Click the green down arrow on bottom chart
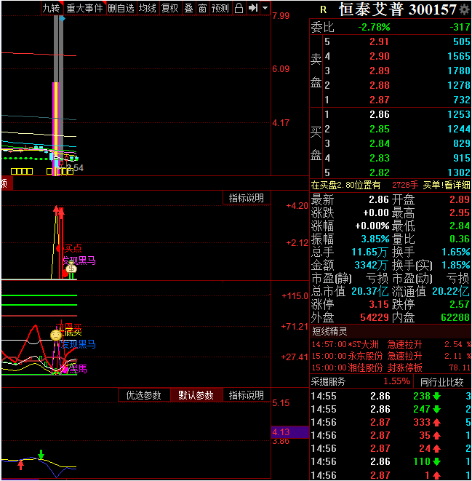 [41, 455]
